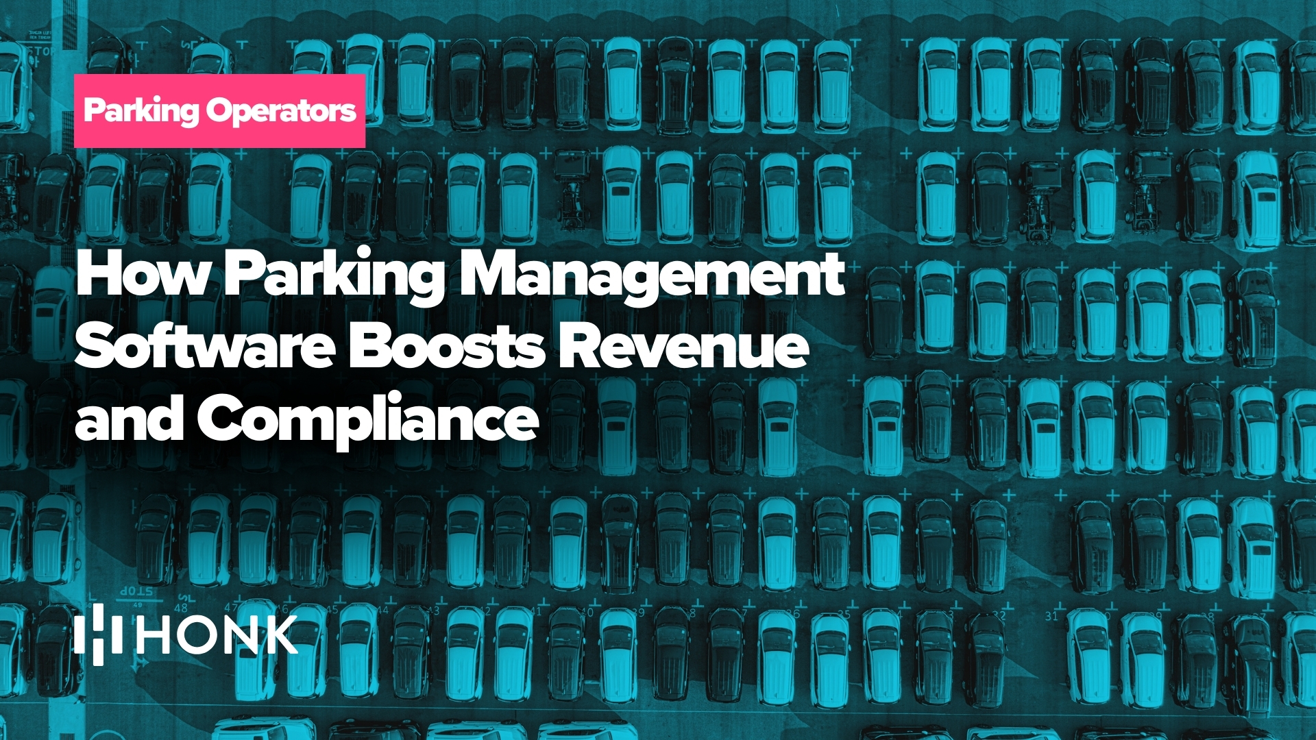Click parking spot number 31 marking
This screenshot has width=1316, height=740.
tap(1051, 615)
